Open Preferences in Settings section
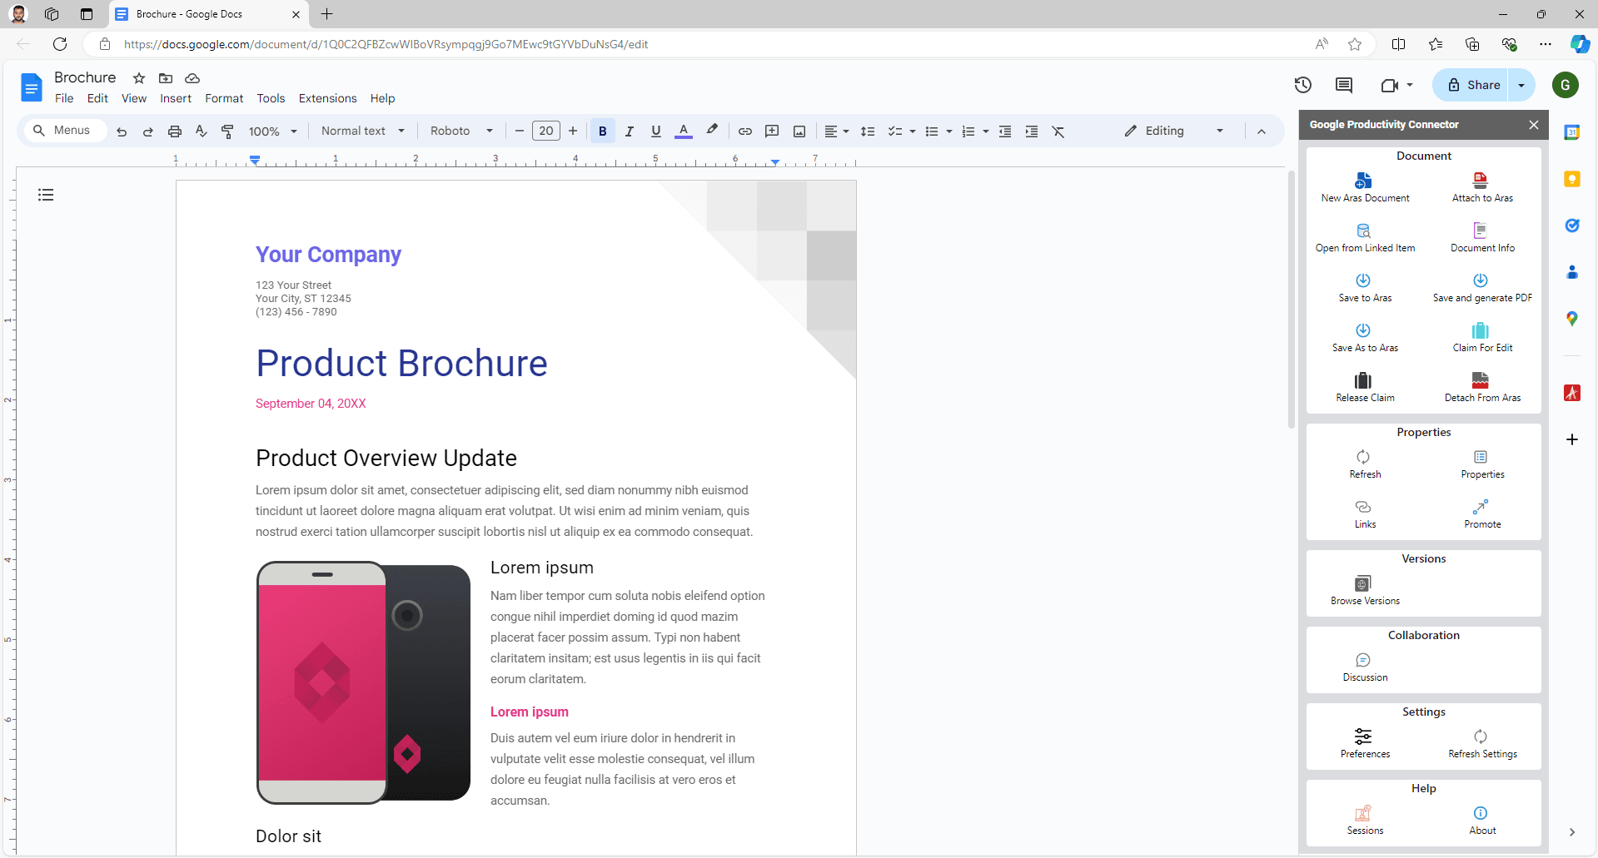 point(1365,743)
